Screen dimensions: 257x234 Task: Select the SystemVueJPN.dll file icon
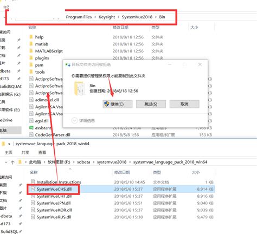pyautogui.click(x=33, y=203)
